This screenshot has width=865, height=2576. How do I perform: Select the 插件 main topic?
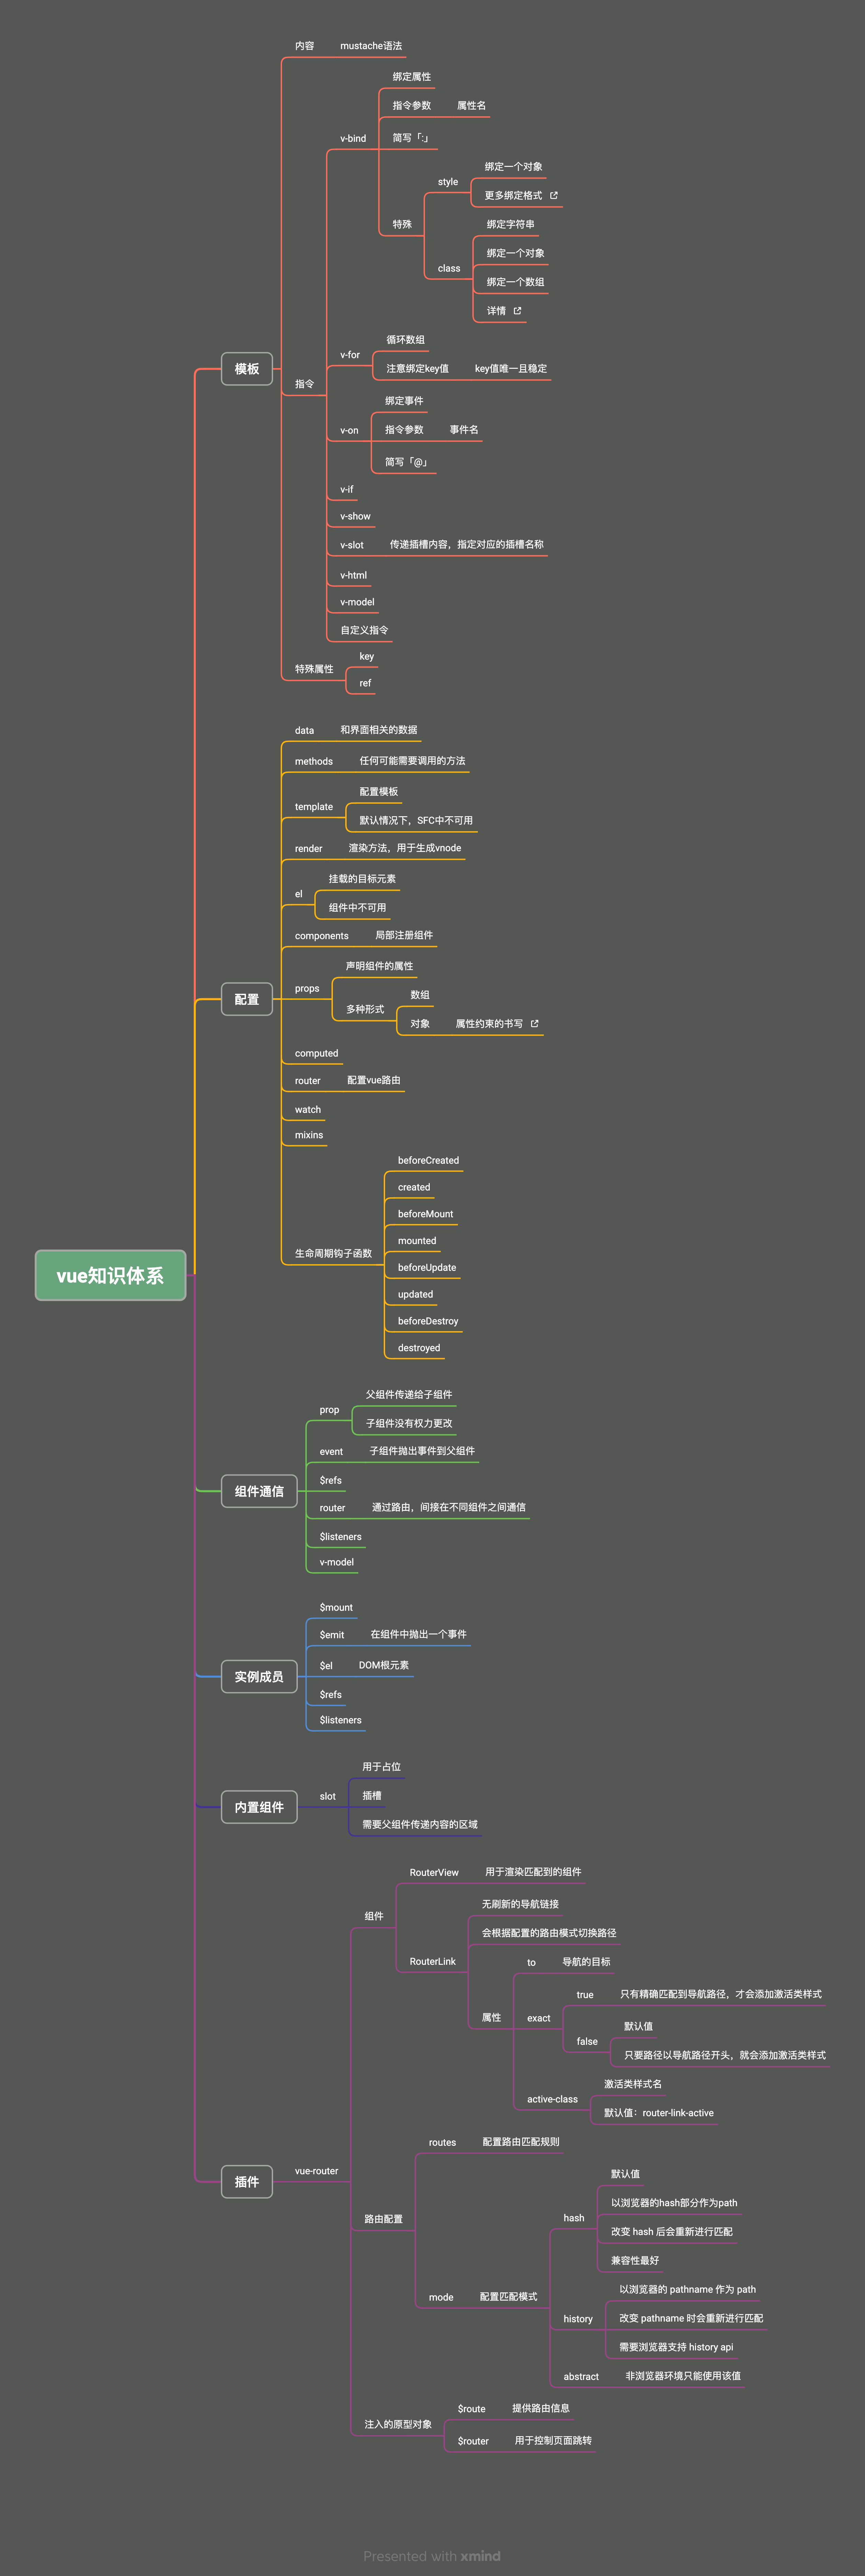tap(247, 2182)
